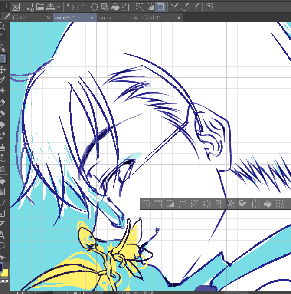Close the osm03-i* tab
Image resolution: width=291 pixels, height=294 pixels.
coord(92,18)
